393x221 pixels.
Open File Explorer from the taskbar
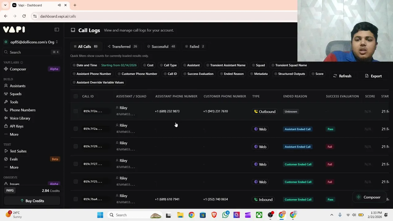pos(180,215)
